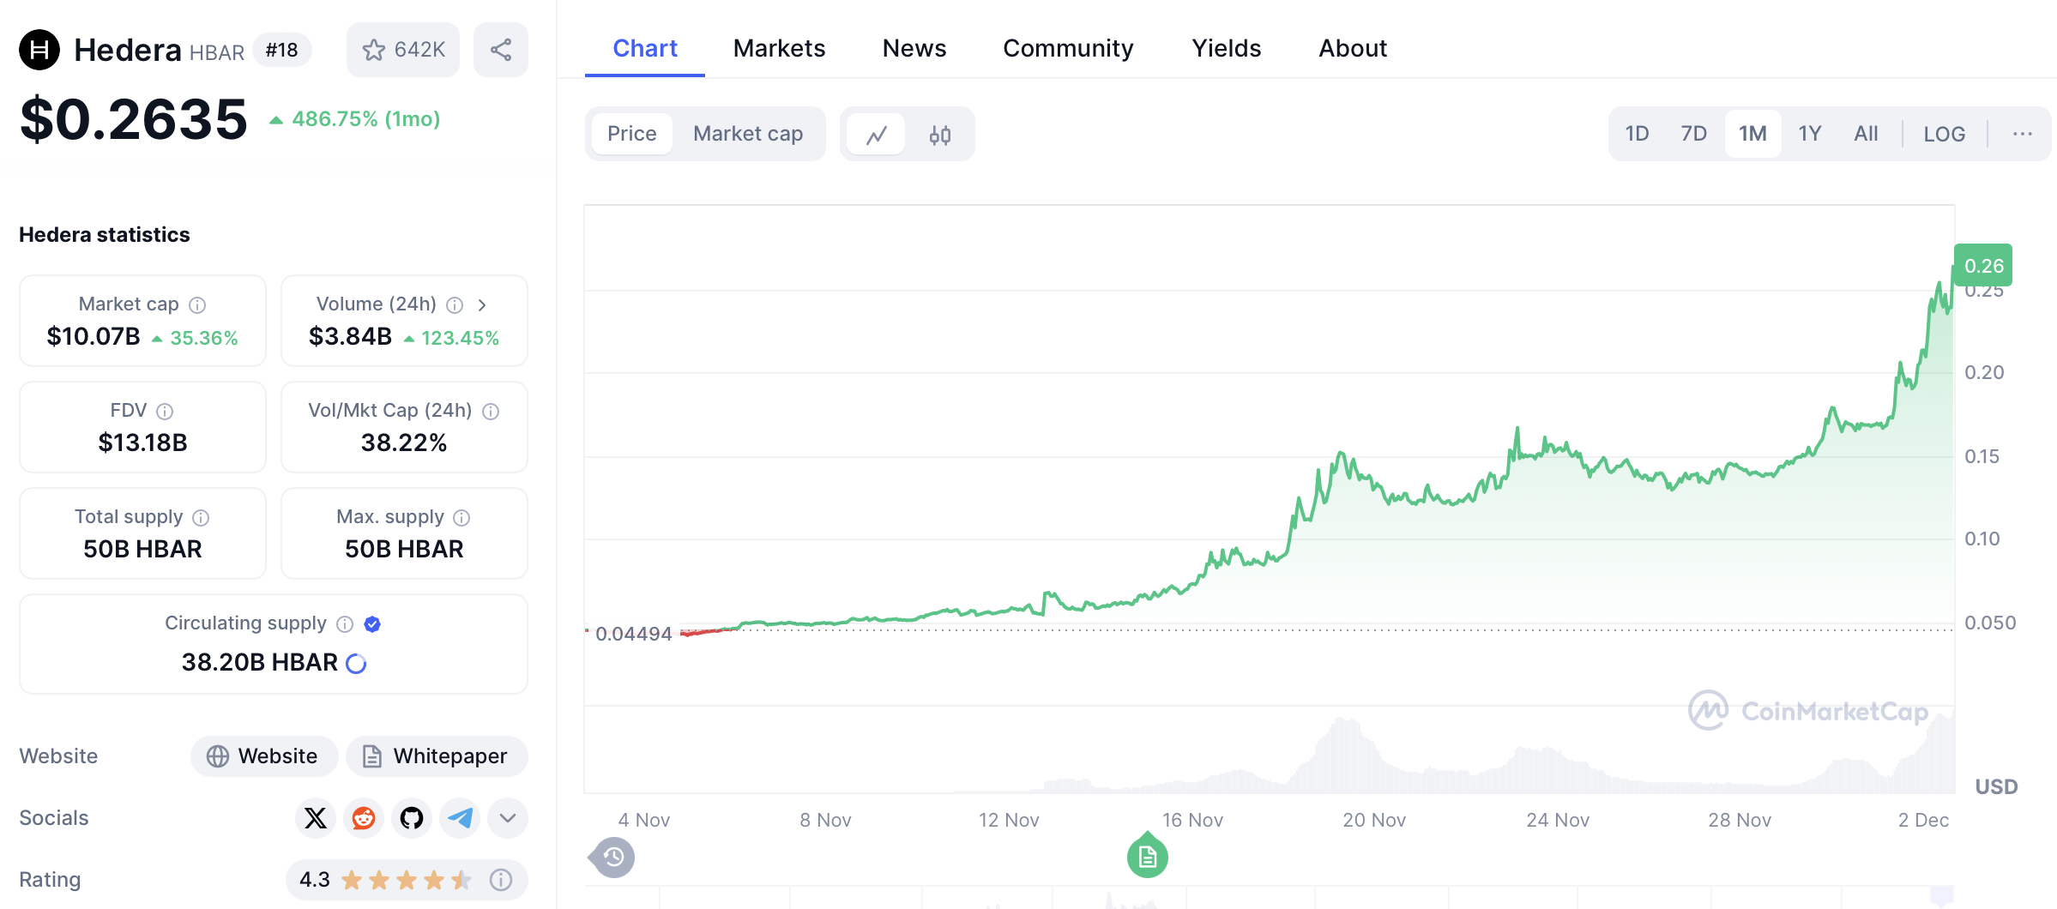Open the Whitepaper link
Image resolution: width=2057 pixels, height=909 pixels.
(437, 756)
